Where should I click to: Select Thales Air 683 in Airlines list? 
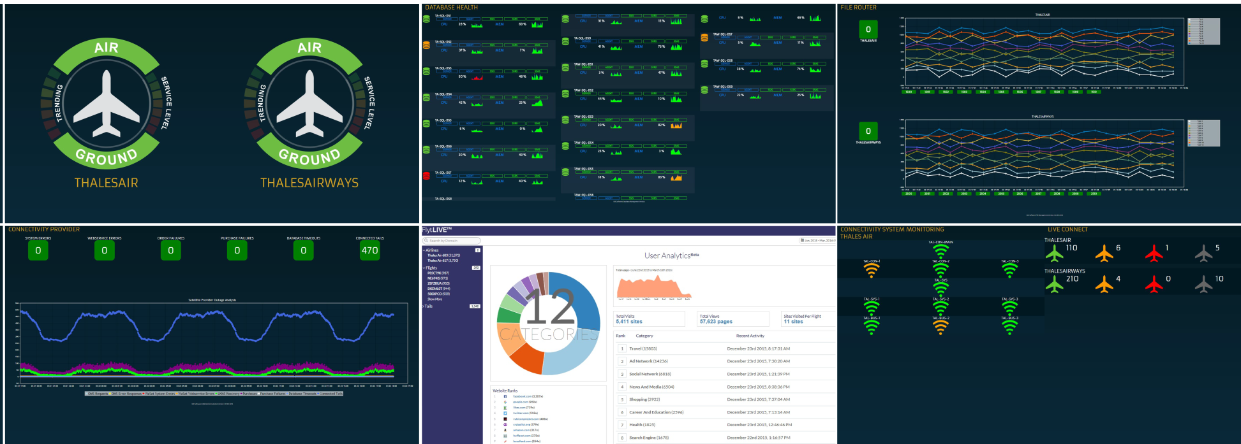click(443, 255)
